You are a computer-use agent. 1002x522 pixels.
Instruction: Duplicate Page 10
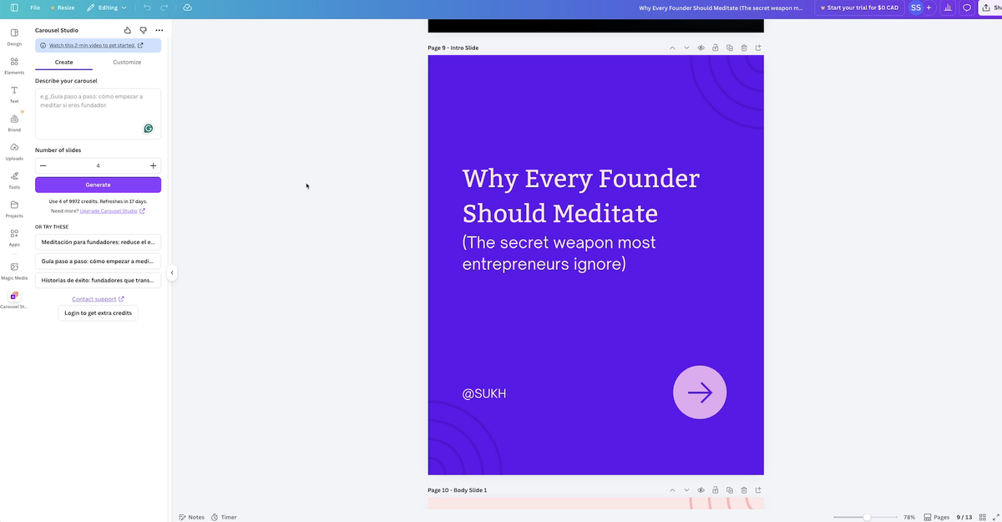[x=729, y=490]
